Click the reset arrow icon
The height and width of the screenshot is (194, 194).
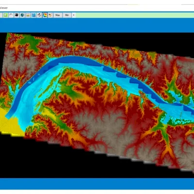[50, 15]
